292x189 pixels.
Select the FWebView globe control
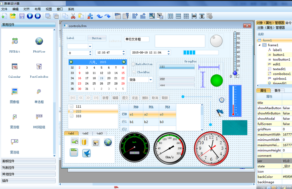coord(39,41)
